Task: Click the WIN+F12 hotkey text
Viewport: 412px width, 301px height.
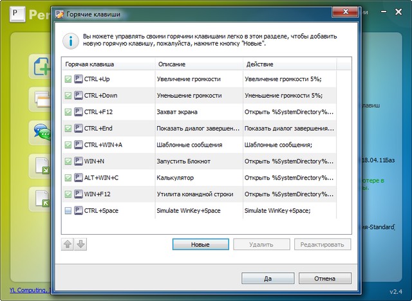Action: point(97,194)
